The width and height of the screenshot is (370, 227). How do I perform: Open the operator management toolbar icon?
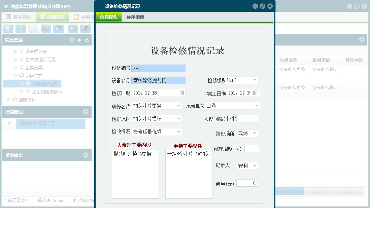pos(45,29)
